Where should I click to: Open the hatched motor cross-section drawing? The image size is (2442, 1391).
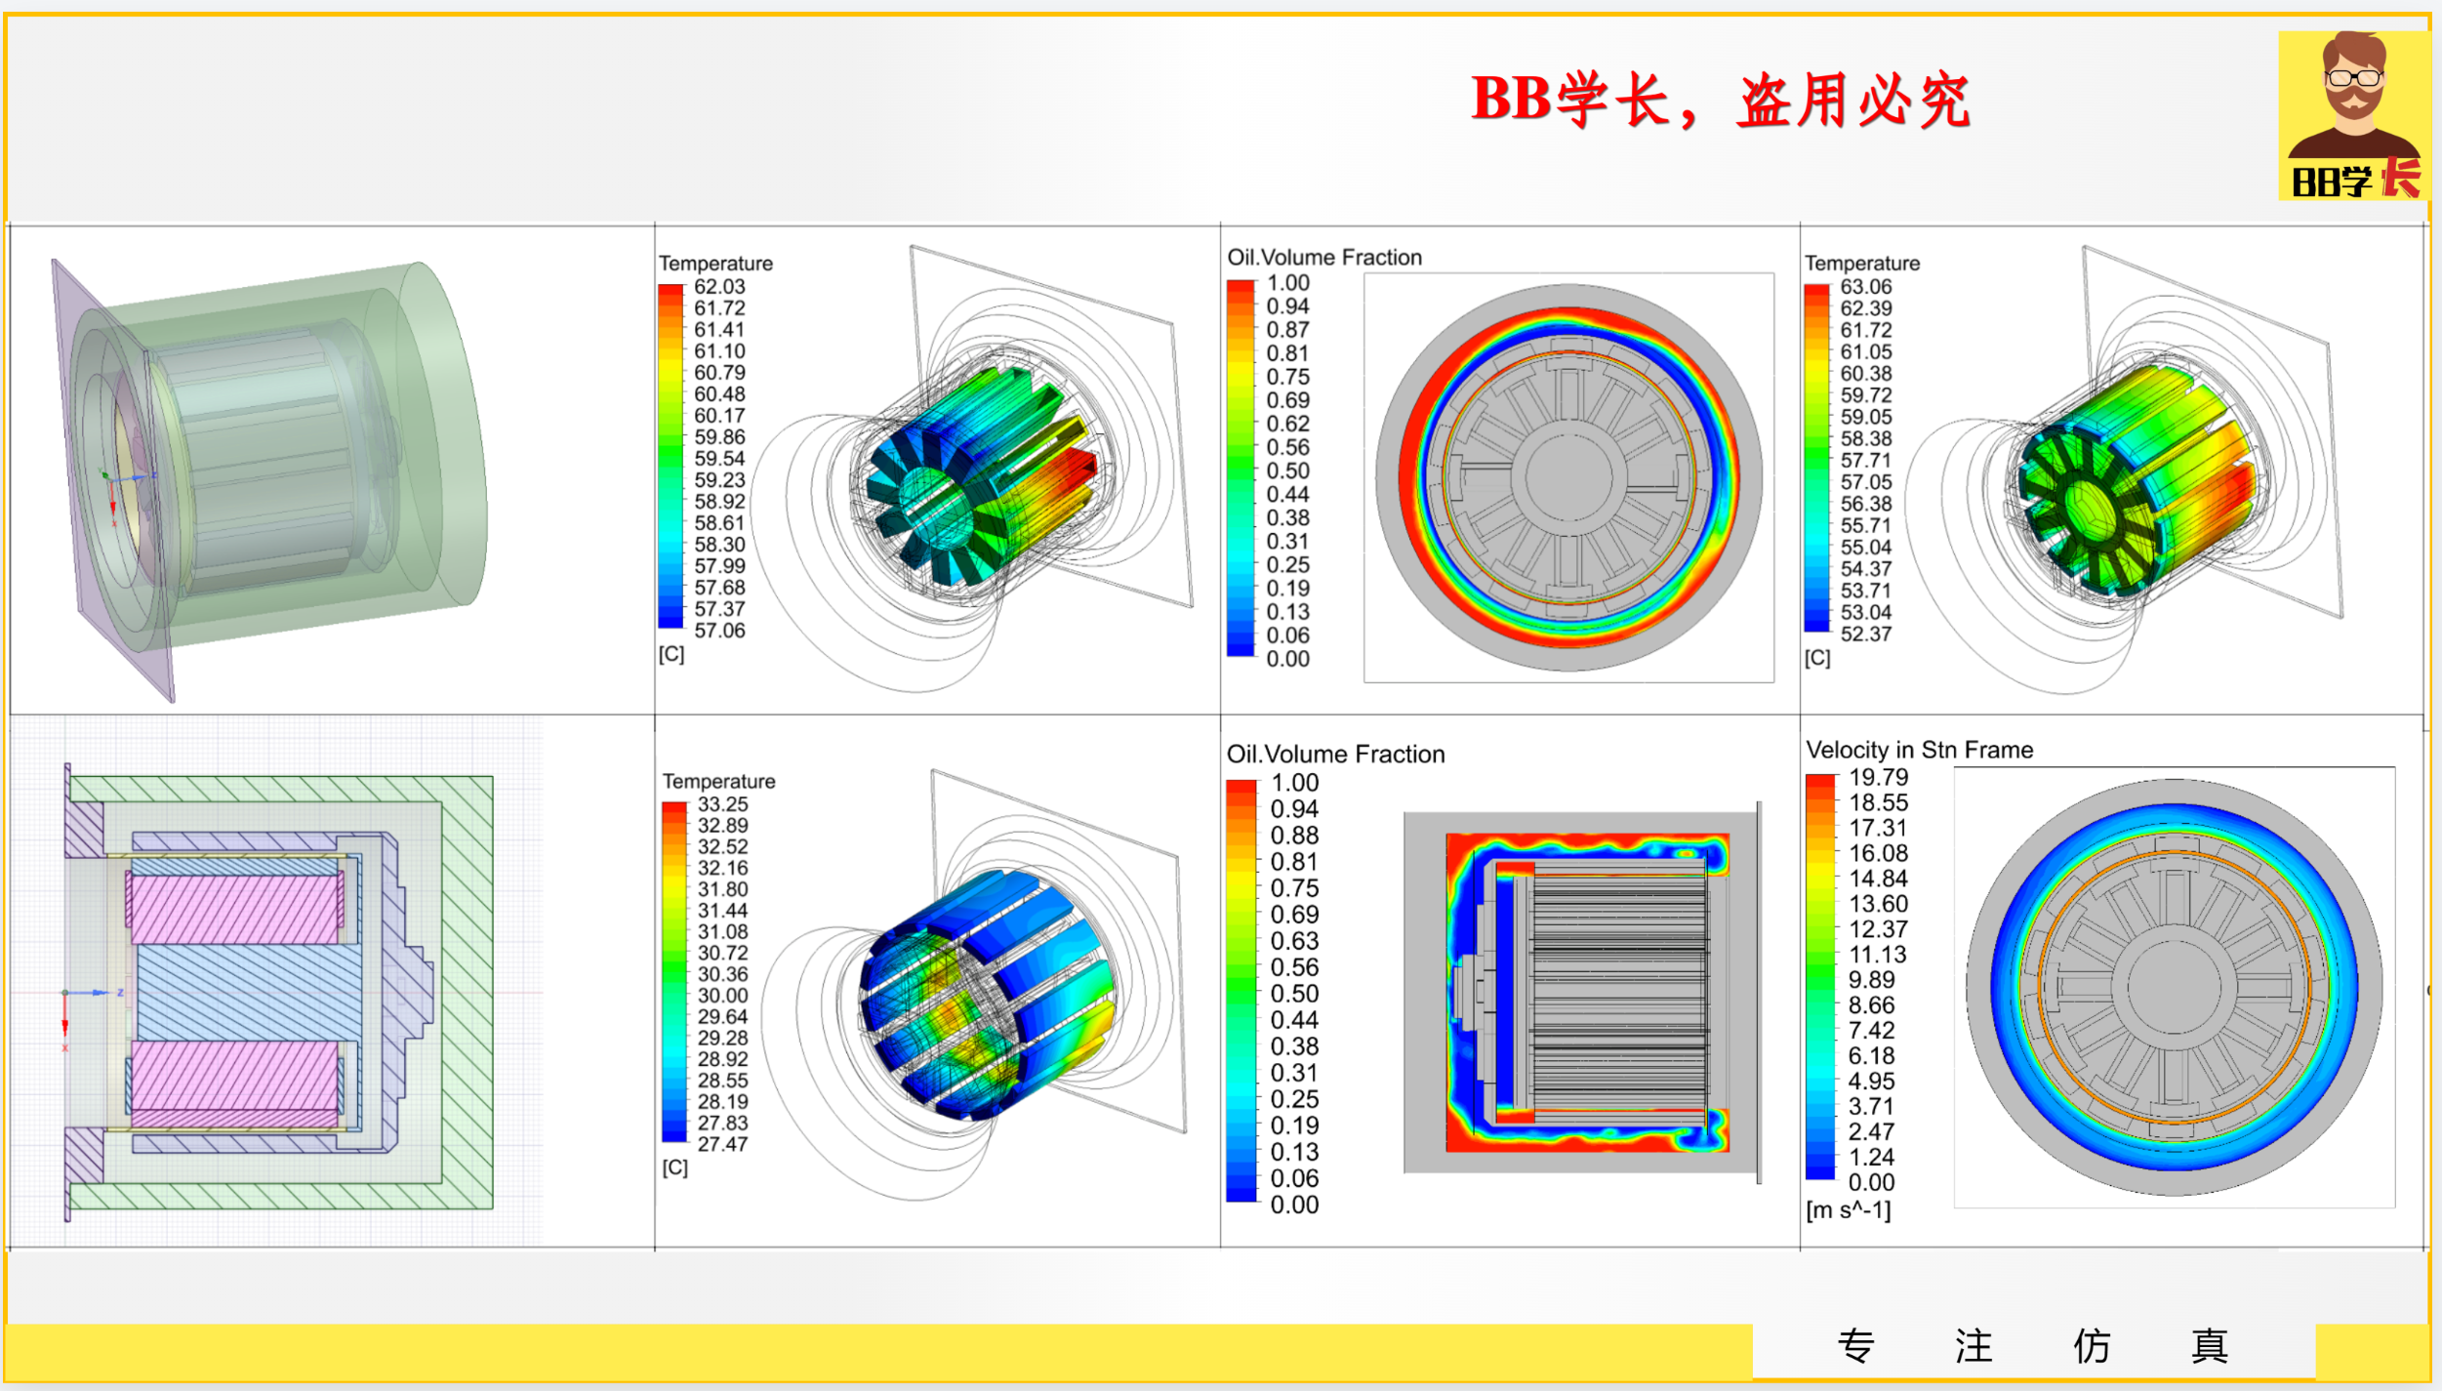pyautogui.click(x=279, y=993)
